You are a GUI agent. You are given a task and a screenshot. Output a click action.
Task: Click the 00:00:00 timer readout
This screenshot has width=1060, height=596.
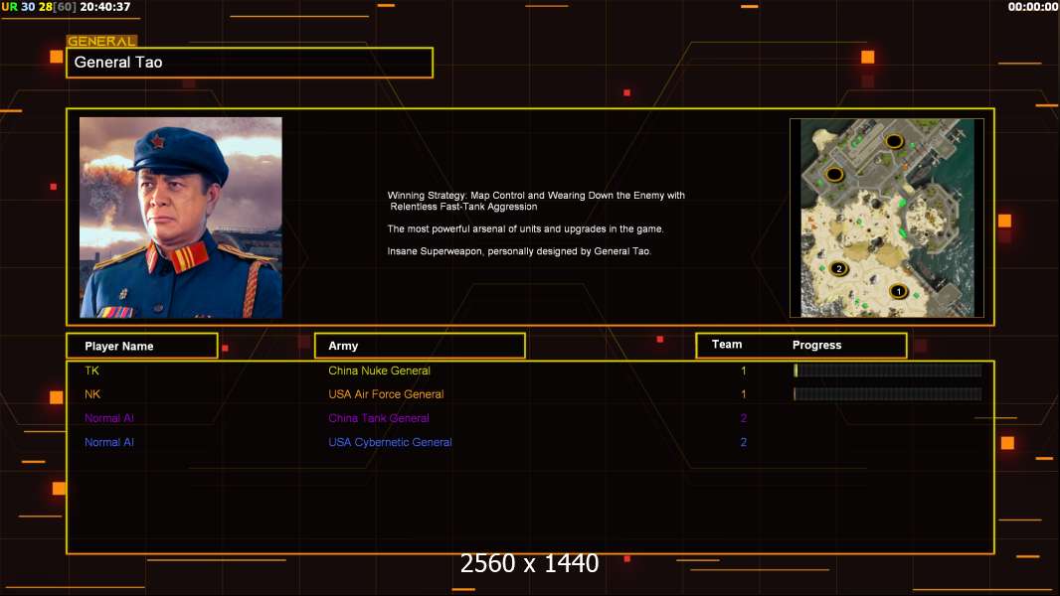1033,7
